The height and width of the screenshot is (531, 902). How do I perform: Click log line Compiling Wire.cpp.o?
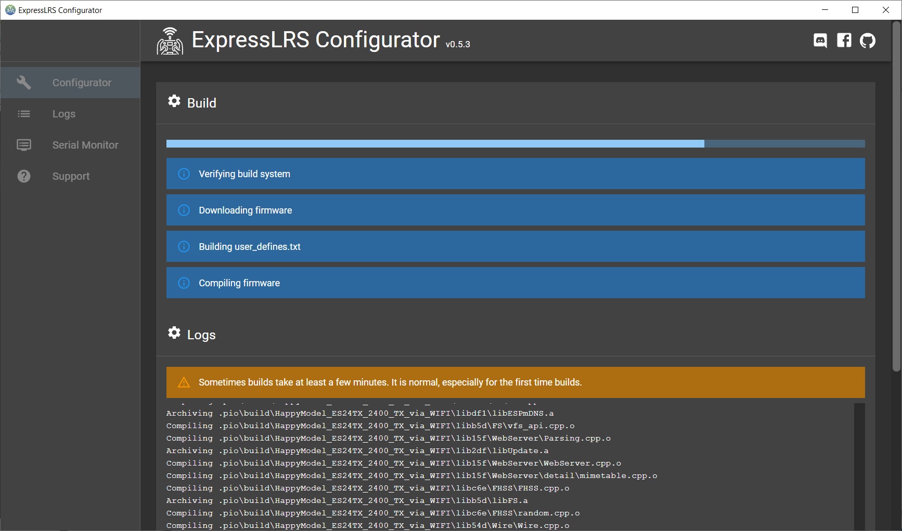click(x=368, y=526)
